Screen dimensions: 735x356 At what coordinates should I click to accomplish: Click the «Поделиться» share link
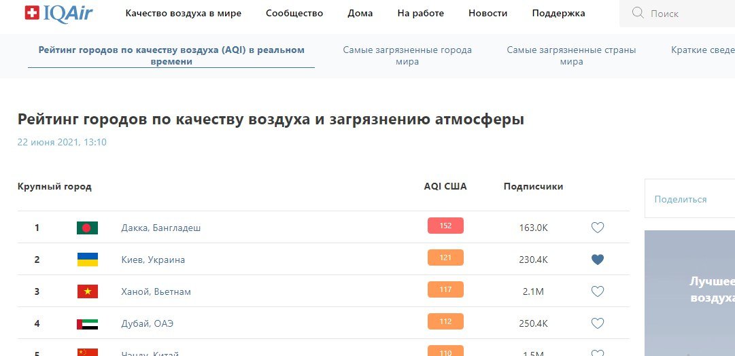680,199
